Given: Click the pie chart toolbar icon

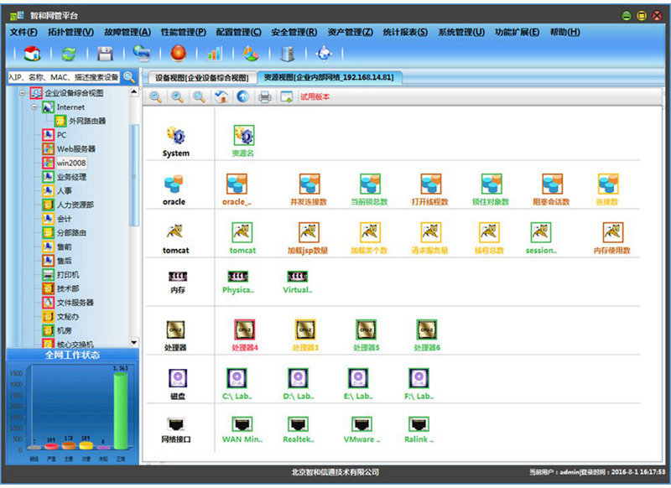Looking at the screenshot, I should coord(251,54).
